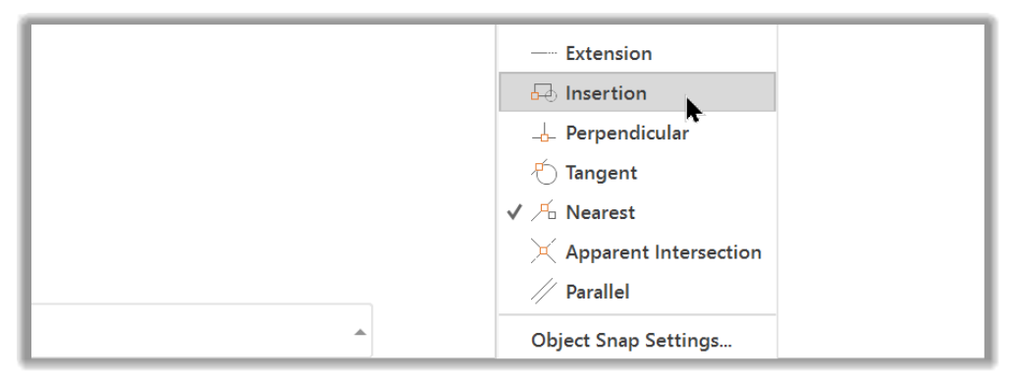Screen dimensions: 1013x381
Task: Click the Apparent Intersection cross icon
Action: (544, 251)
